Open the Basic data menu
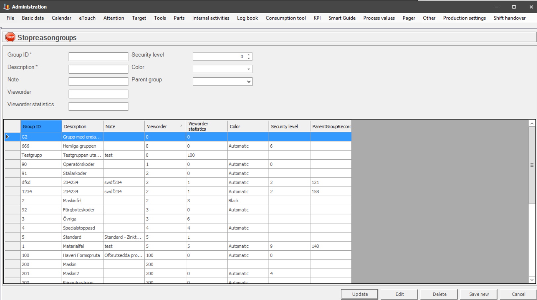Screen dimensions: 537x300 click(x=33, y=18)
